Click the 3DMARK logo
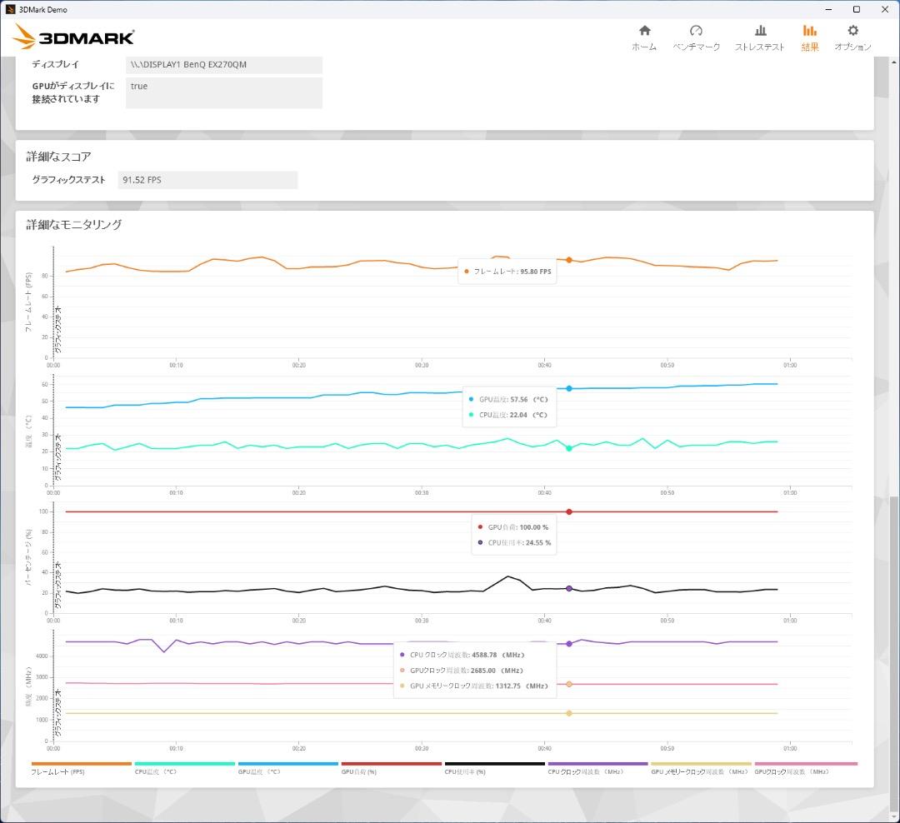Screen dimensions: 900x823 point(74,37)
